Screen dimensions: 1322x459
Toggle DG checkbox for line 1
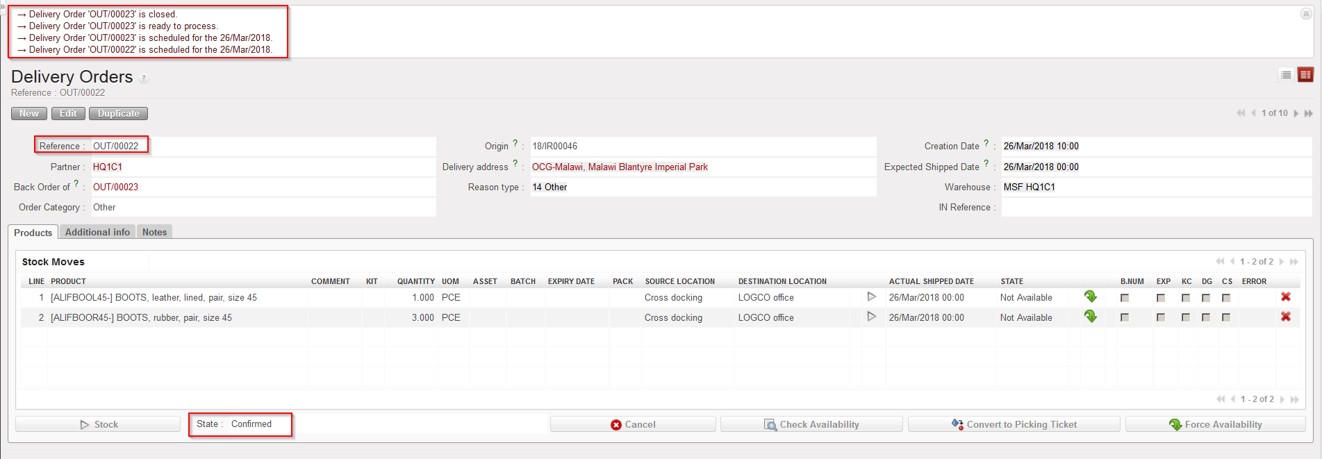tap(1206, 298)
